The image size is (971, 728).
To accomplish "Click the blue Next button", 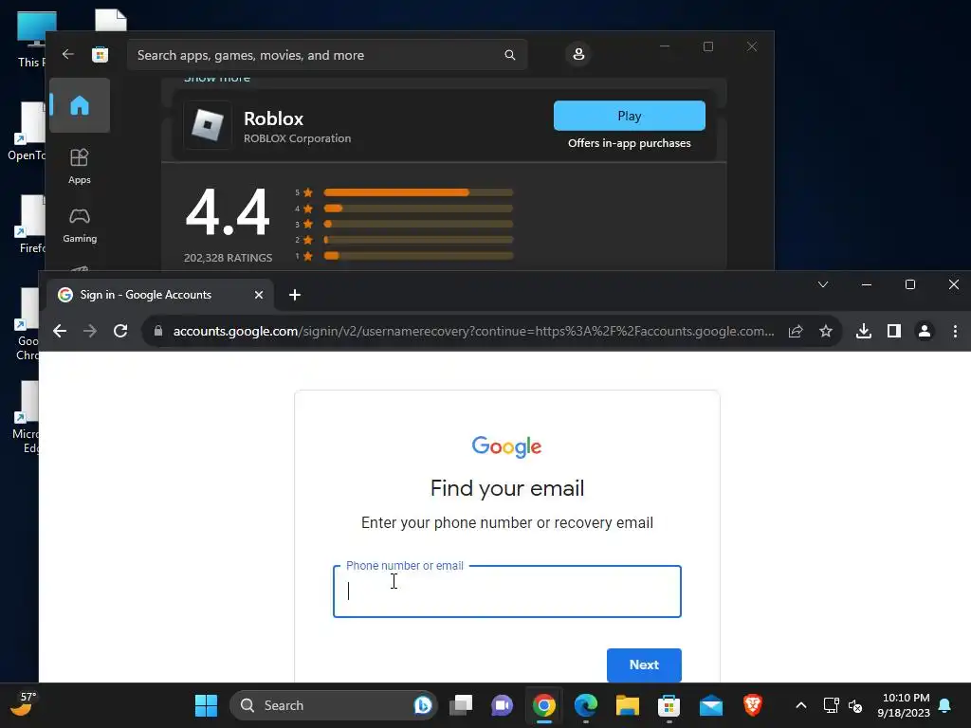I will 644,664.
